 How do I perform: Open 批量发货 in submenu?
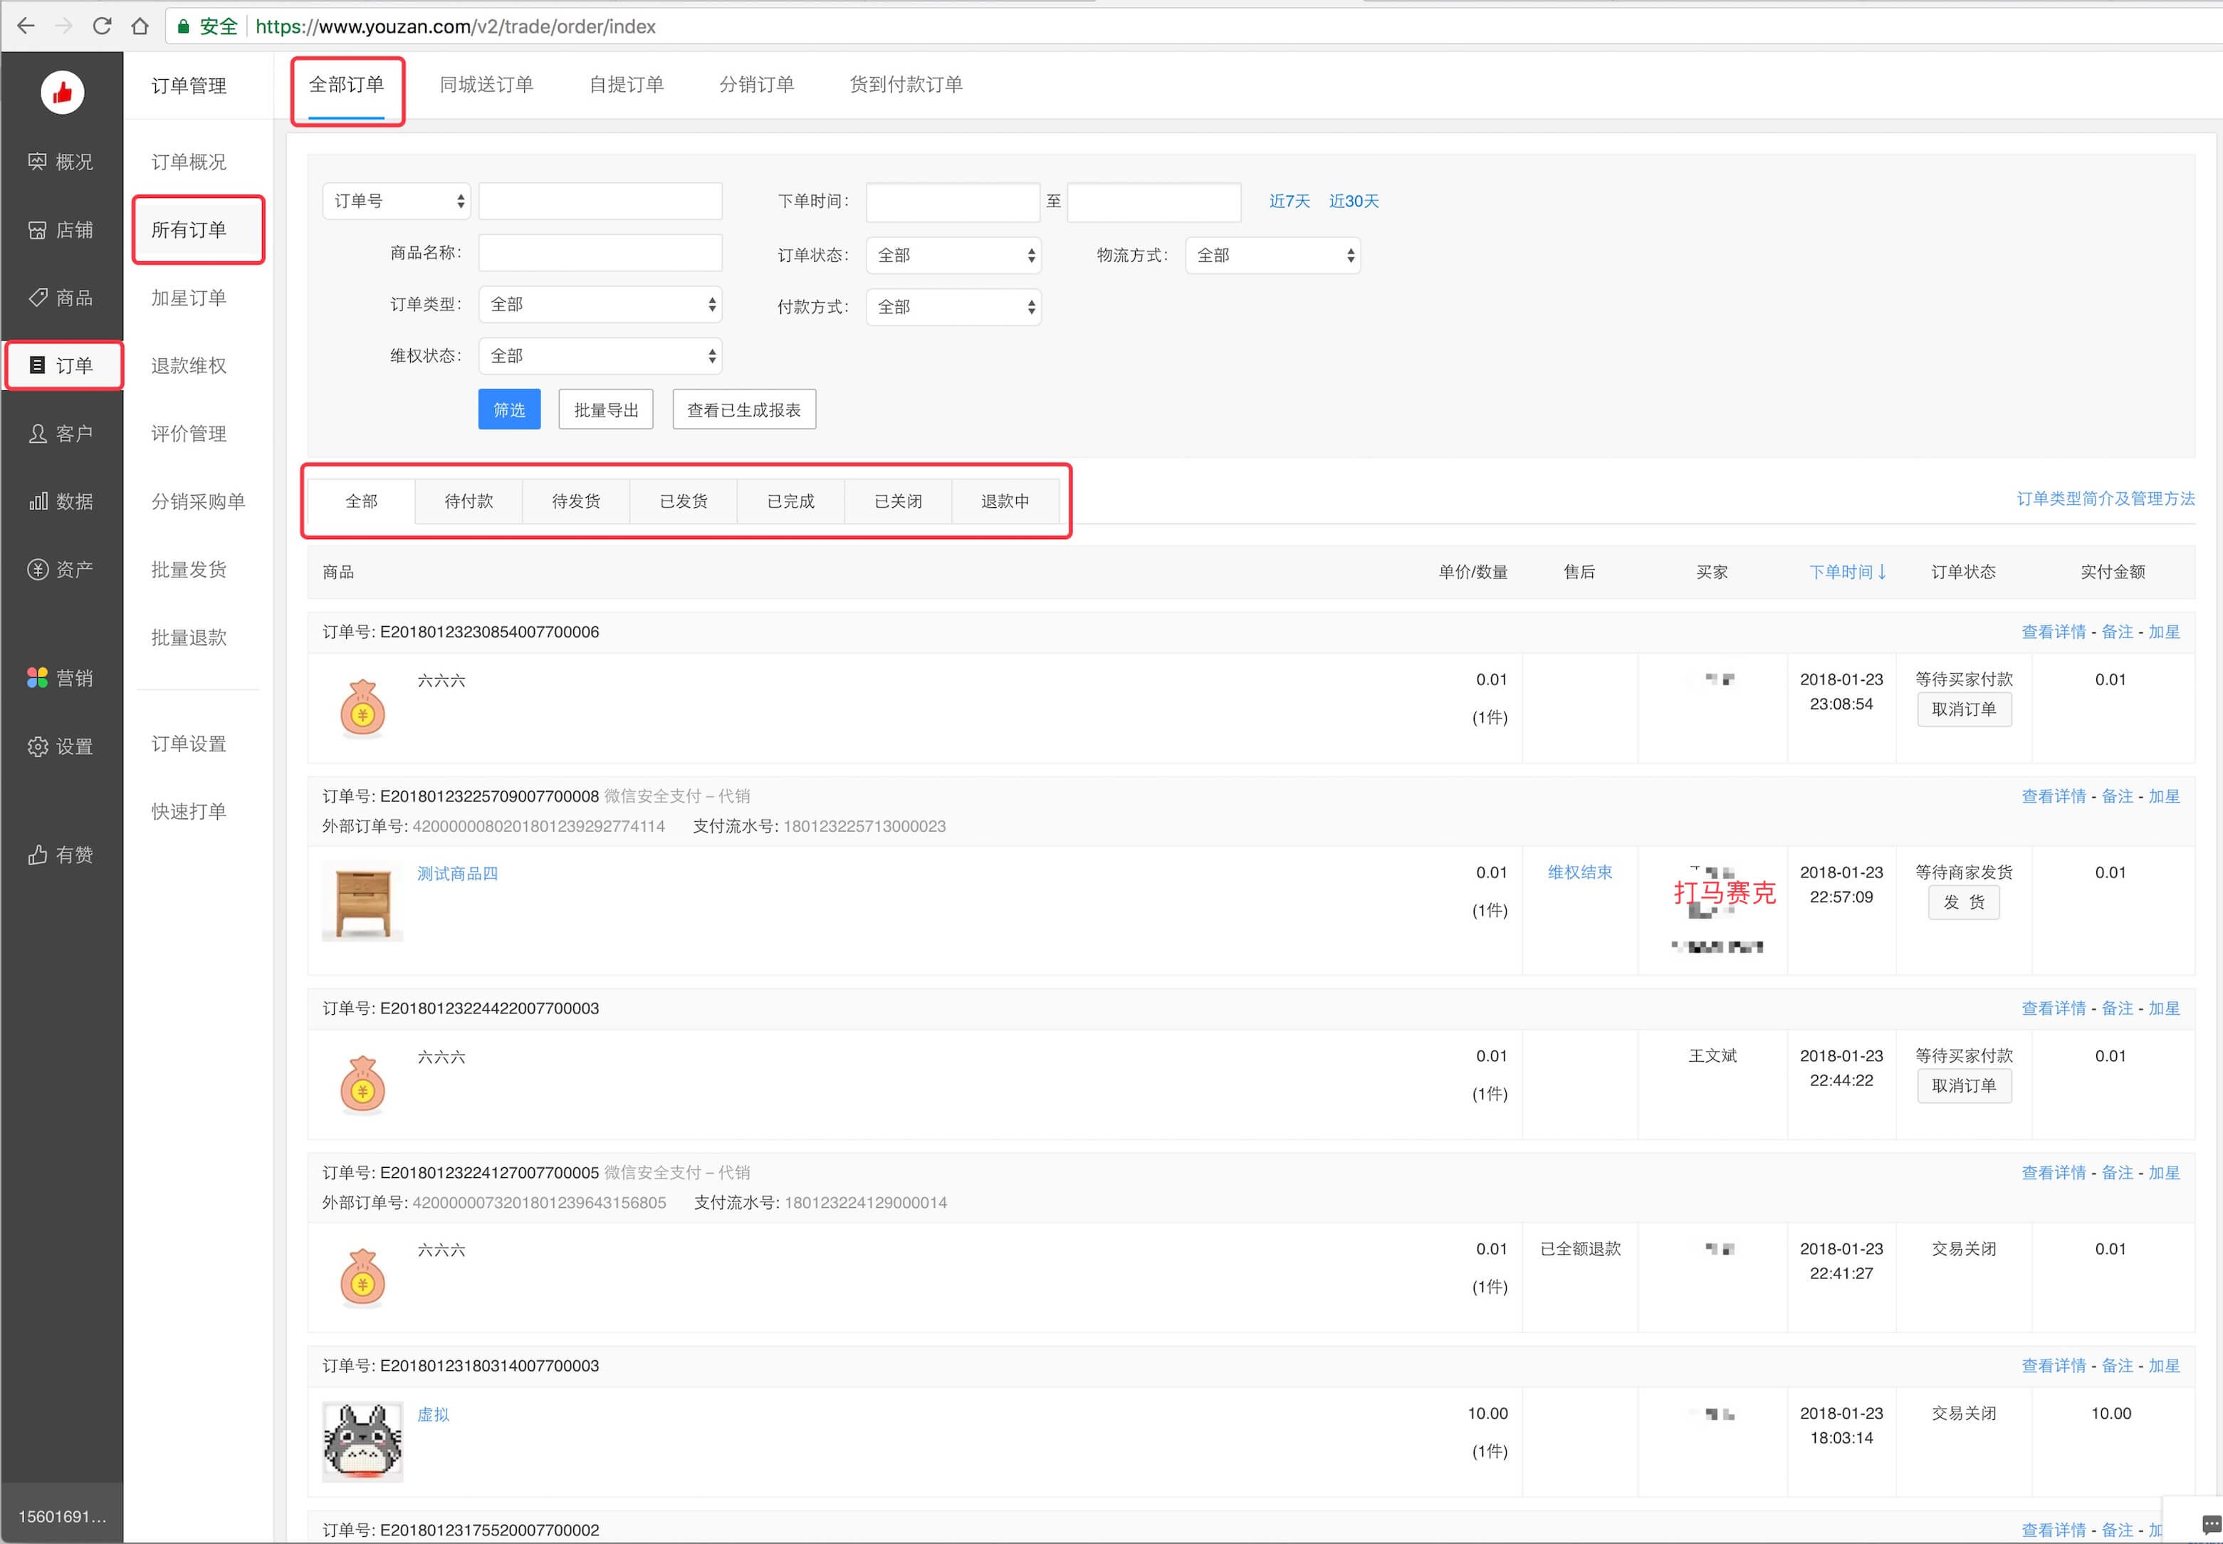point(189,569)
